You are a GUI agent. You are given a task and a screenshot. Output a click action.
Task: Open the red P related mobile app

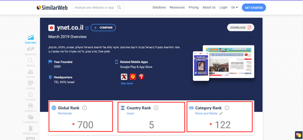point(133,77)
